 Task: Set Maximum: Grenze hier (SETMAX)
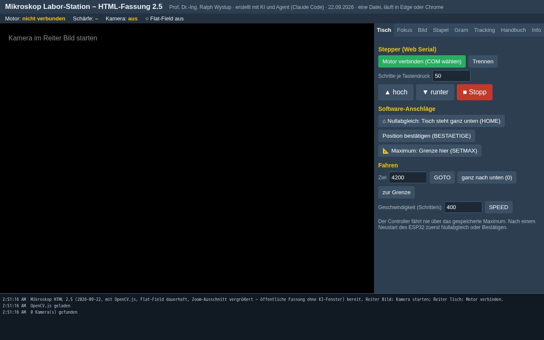(x=430, y=150)
